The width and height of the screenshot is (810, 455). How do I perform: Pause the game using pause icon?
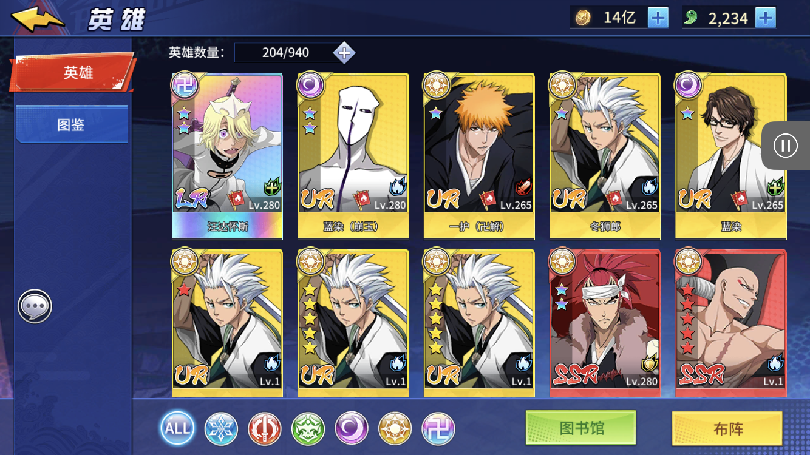(786, 146)
